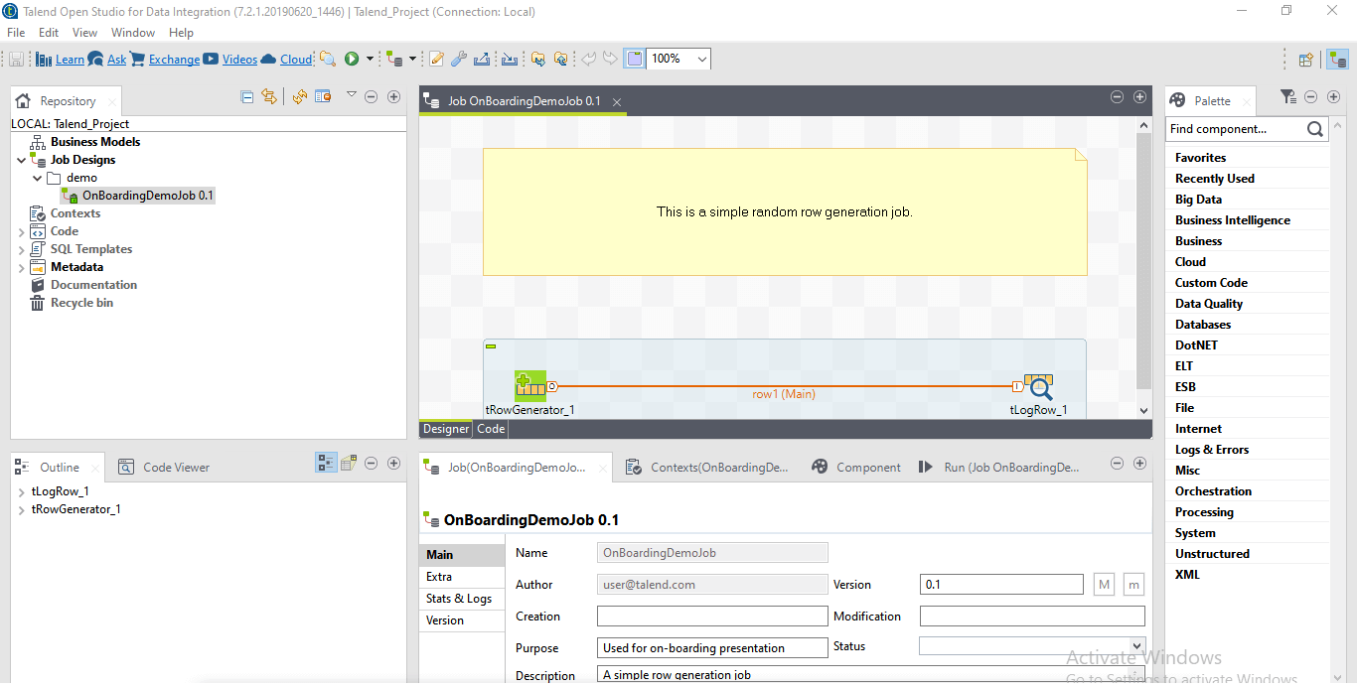Open the Window menu
Image resolution: width=1357 pixels, height=687 pixels.
(132, 32)
